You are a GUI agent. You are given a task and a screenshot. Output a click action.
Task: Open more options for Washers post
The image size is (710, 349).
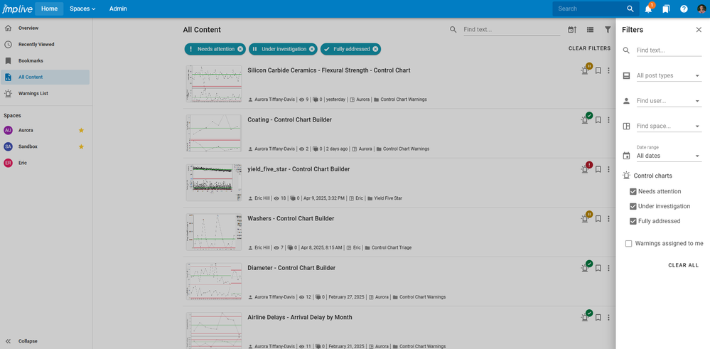tap(608, 219)
